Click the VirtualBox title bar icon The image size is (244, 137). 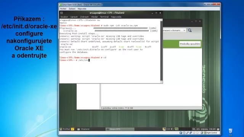[x=60, y=5]
